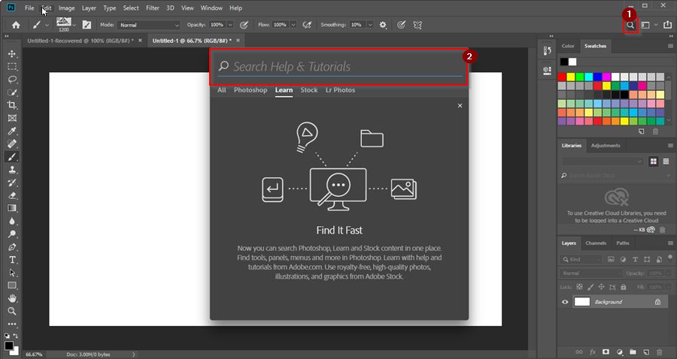Select the Photoshop search tab
Image resolution: width=677 pixels, height=359 pixels.
pyautogui.click(x=250, y=90)
